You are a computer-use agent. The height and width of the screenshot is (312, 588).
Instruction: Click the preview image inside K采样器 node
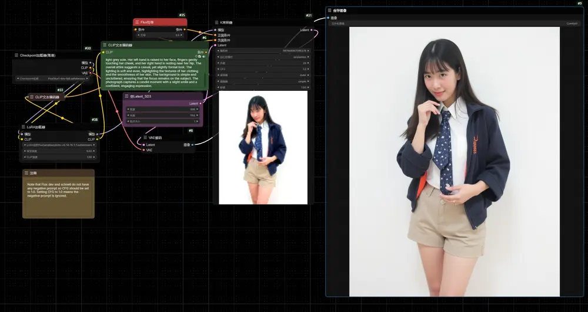pos(263,147)
